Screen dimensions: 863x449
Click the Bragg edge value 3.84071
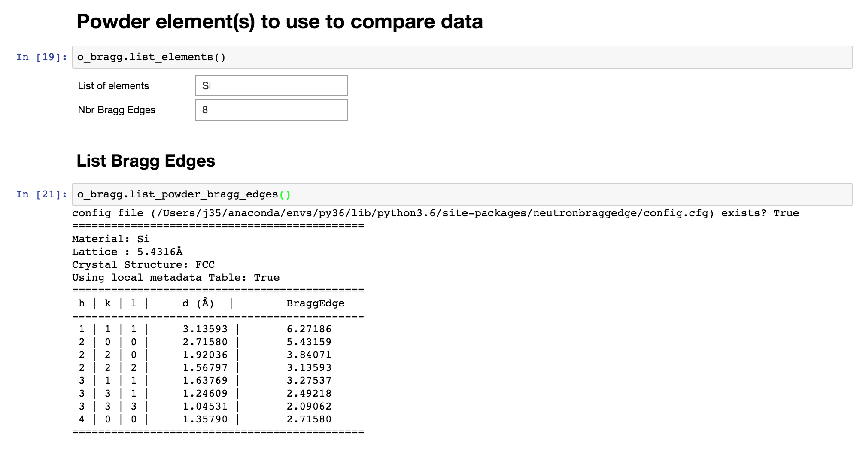point(309,355)
